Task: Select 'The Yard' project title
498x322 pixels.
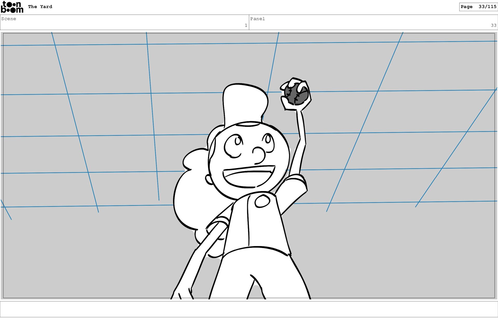Action: tap(40, 7)
